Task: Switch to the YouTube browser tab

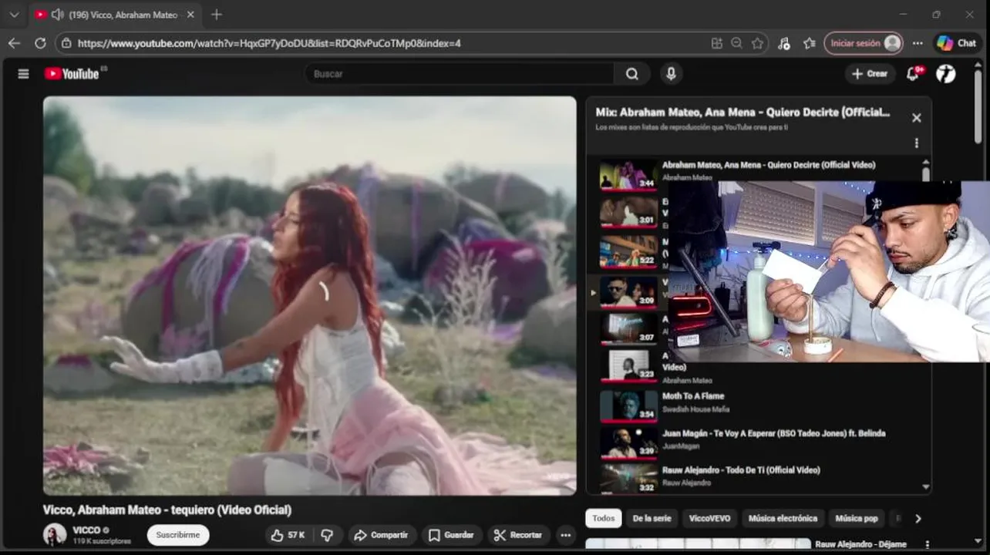Action: click(x=114, y=15)
